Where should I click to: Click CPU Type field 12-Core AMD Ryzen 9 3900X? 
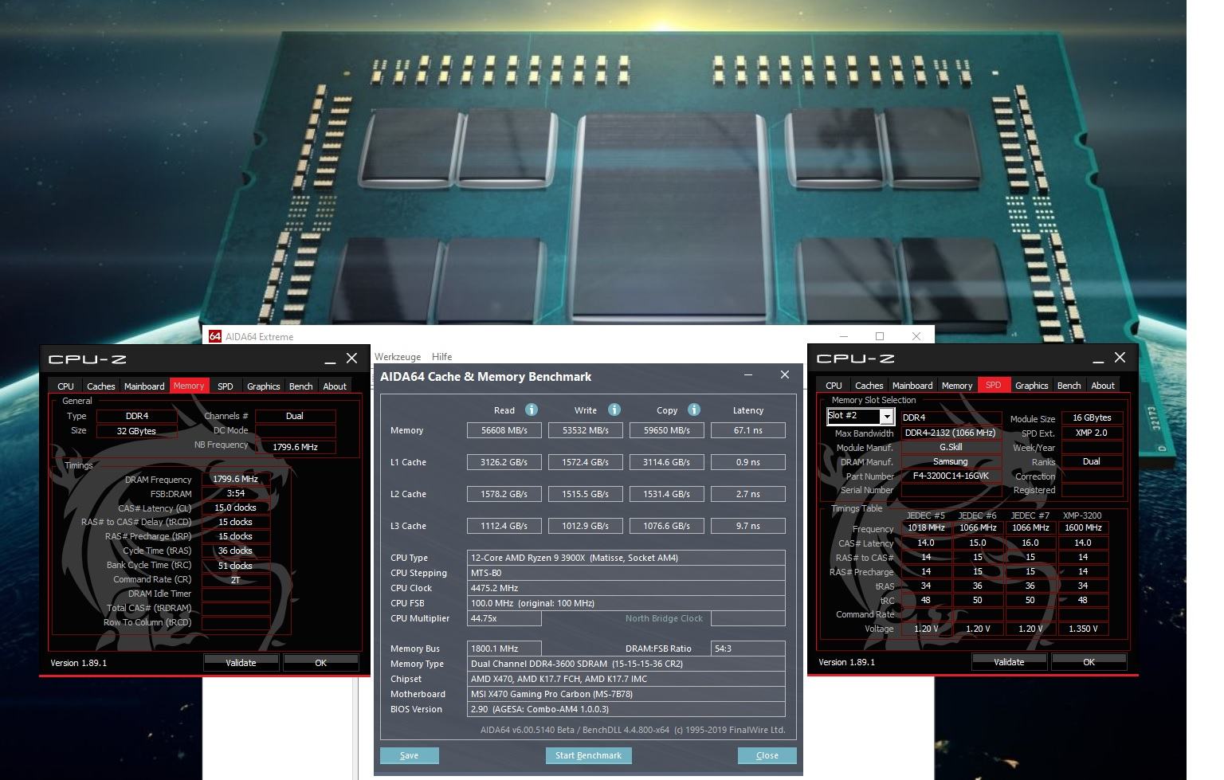point(626,558)
